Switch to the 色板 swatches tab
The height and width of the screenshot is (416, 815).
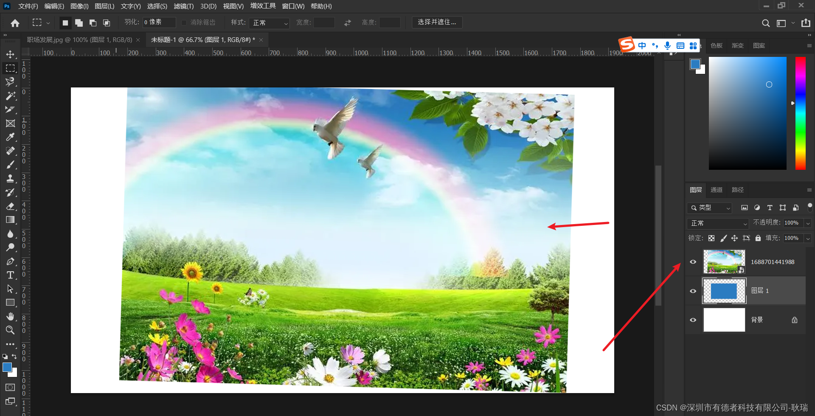pos(717,45)
